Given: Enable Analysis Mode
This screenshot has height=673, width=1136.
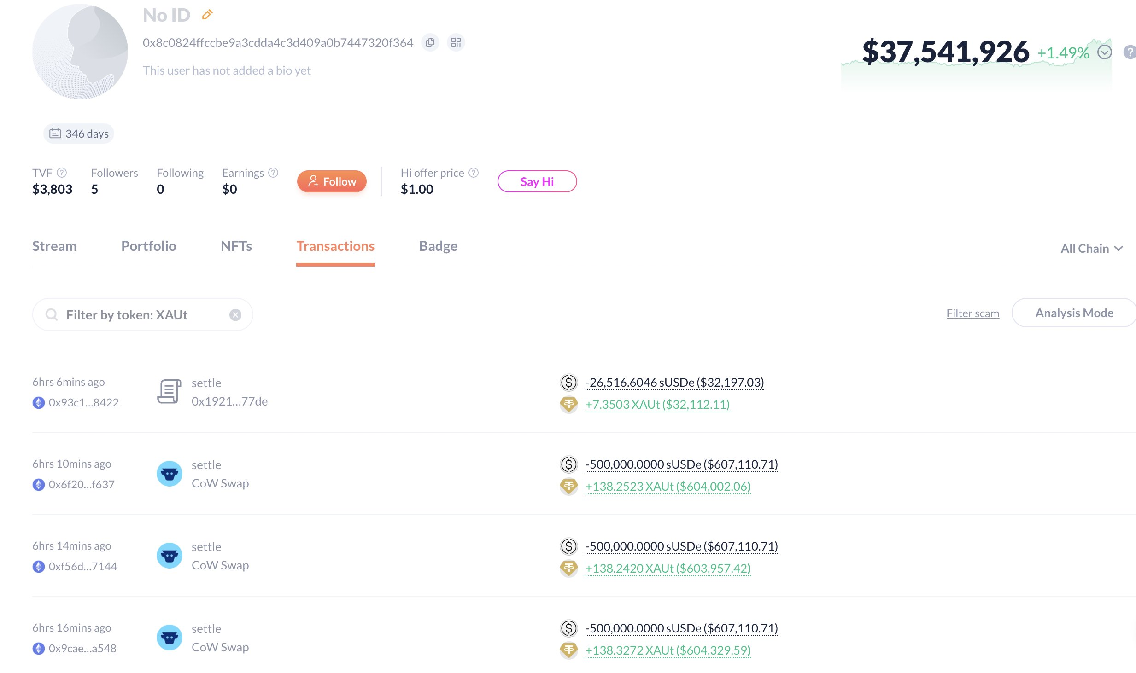Looking at the screenshot, I should 1074,313.
